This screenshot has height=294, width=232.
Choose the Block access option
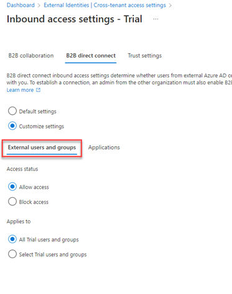tap(12, 202)
